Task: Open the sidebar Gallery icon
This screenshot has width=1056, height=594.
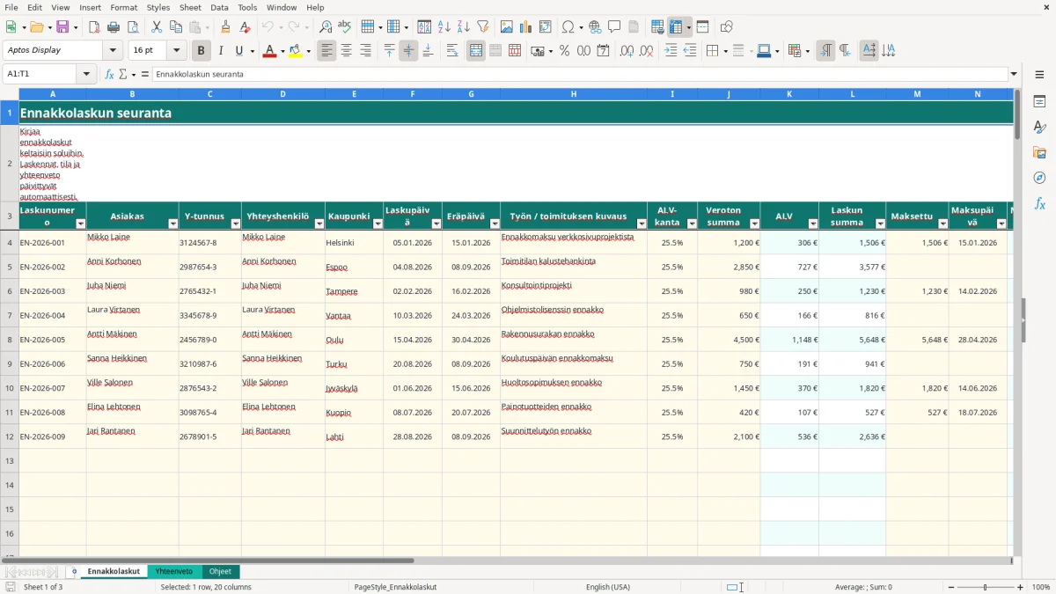Action: [x=1039, y=153]
